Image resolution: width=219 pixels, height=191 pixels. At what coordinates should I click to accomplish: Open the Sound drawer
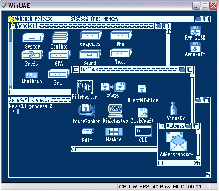coord(90,54)
